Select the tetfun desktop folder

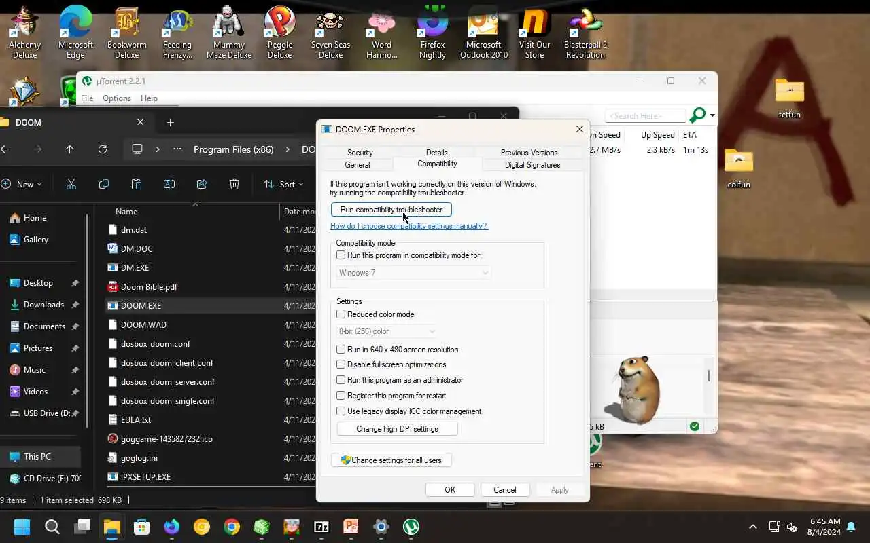pos(789,98)
